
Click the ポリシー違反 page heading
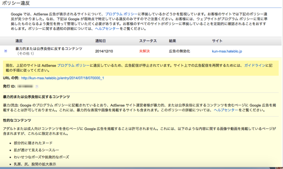(x=16, y=3)
